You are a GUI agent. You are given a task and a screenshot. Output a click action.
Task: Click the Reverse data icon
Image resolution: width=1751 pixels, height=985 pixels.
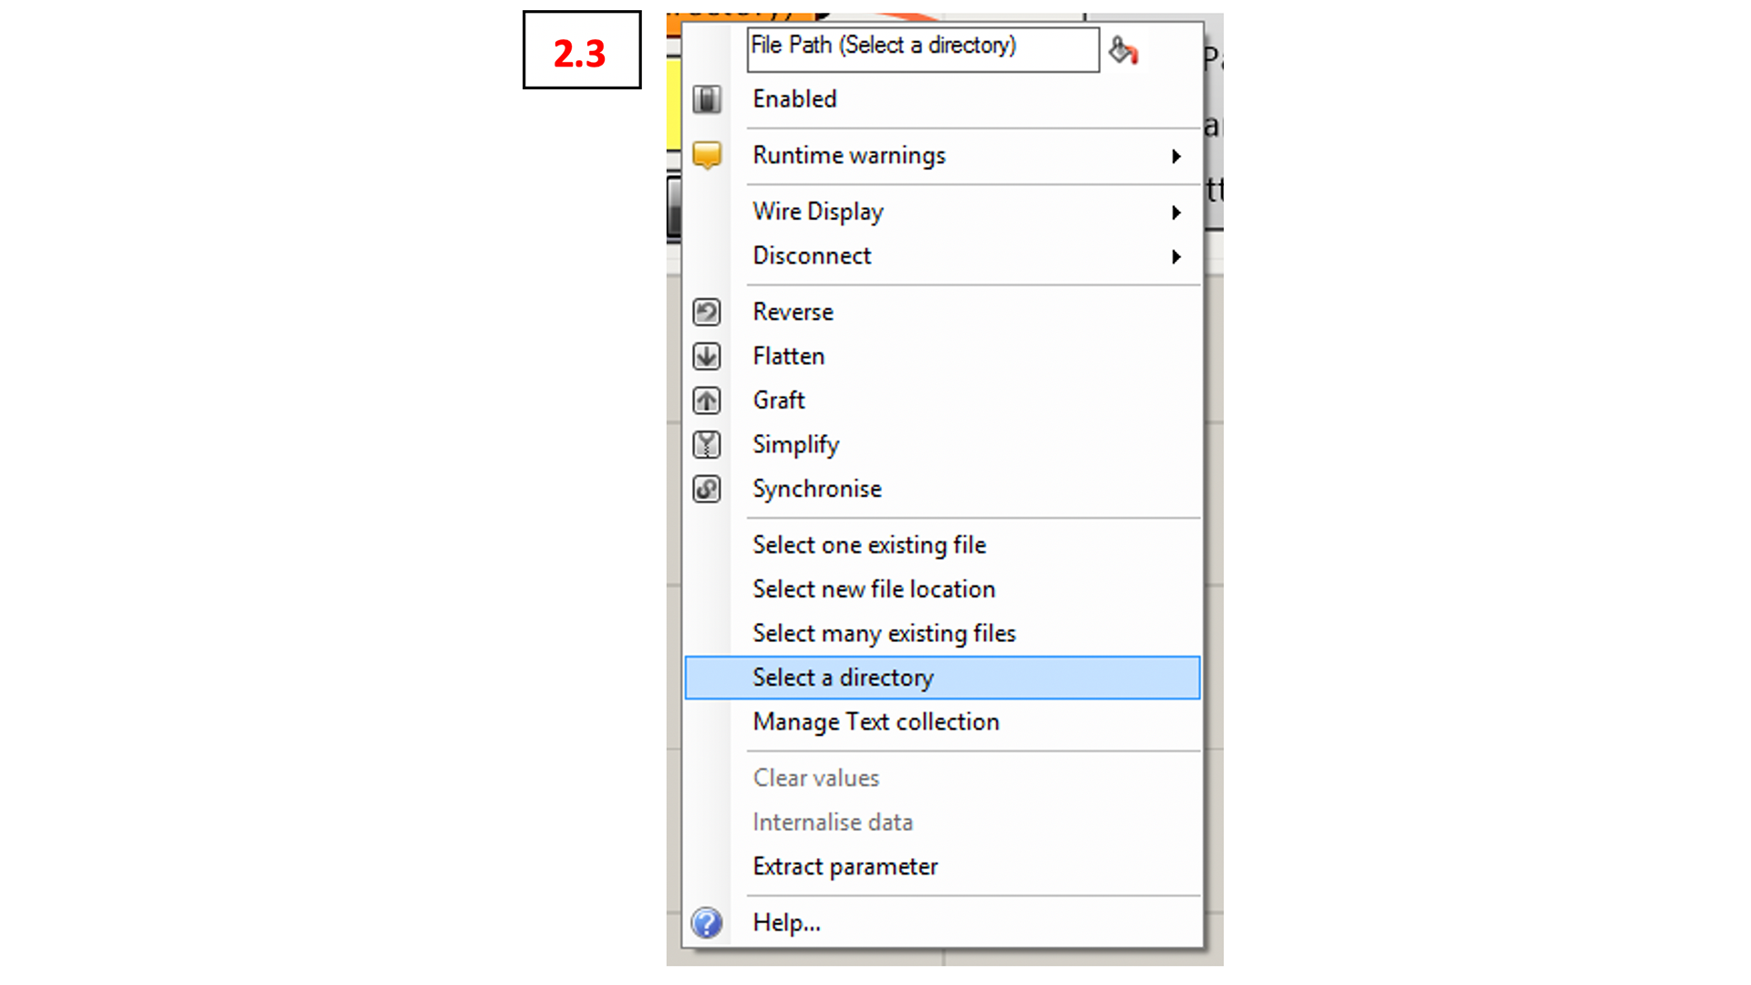(706, 312)
